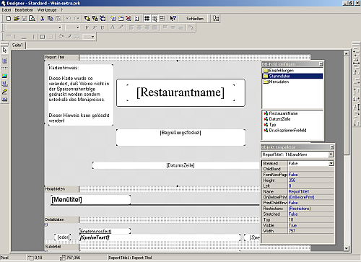
Task: Paste from clipboard icon
Action: (58, 18)
